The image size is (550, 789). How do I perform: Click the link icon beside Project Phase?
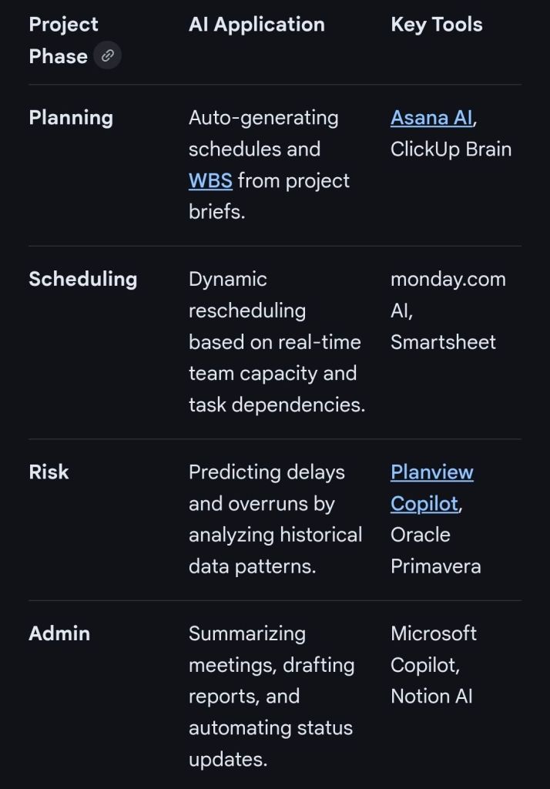click(x=108, y=55)
